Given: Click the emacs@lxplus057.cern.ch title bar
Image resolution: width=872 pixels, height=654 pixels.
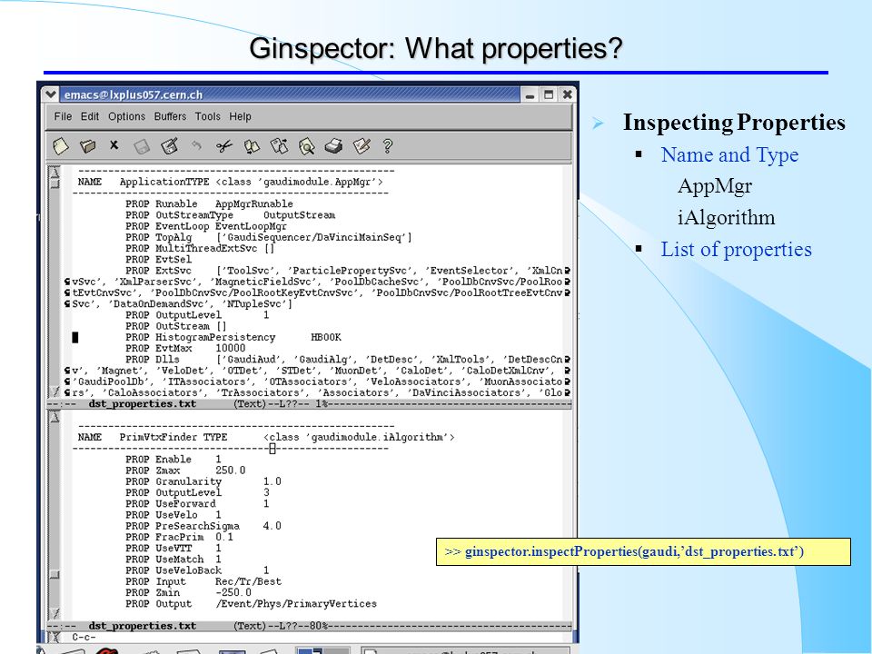Looking at the screenshot, I should (x=289, y=94).
